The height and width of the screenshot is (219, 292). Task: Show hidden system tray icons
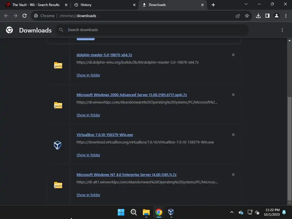click(x=232, y=212)
